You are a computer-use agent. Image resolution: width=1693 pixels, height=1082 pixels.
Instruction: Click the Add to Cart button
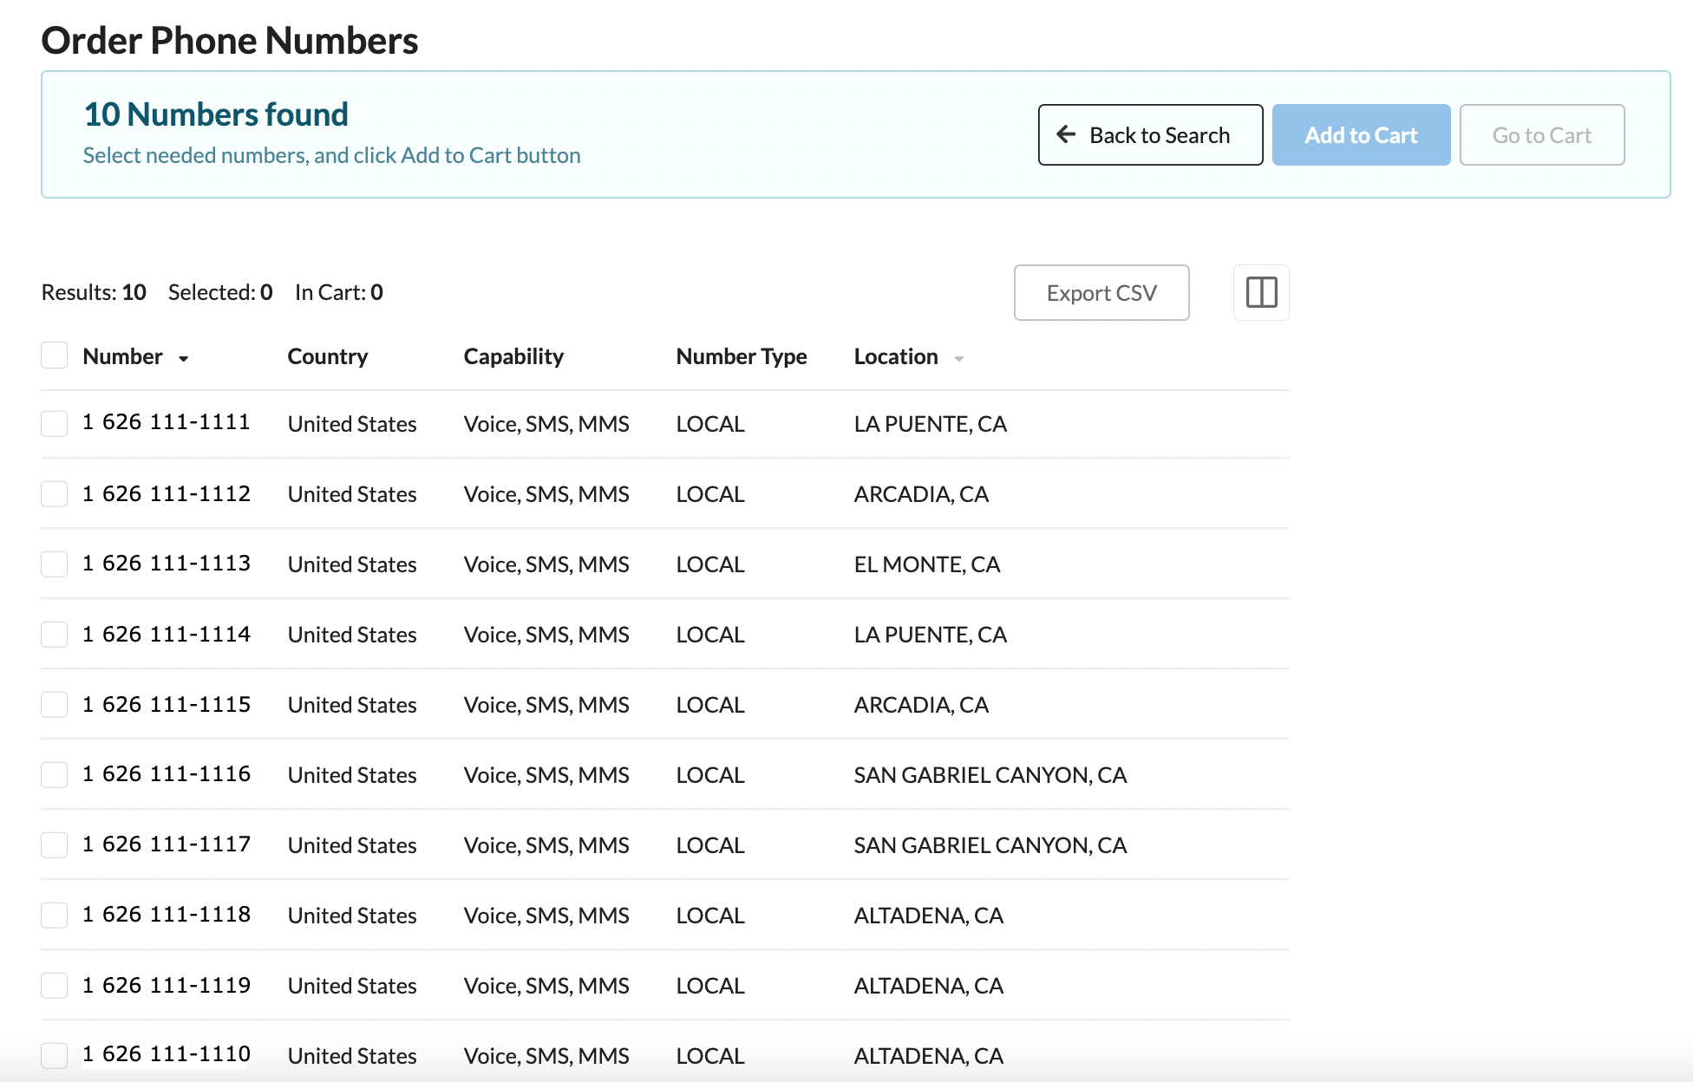[x=1361, y=135]
